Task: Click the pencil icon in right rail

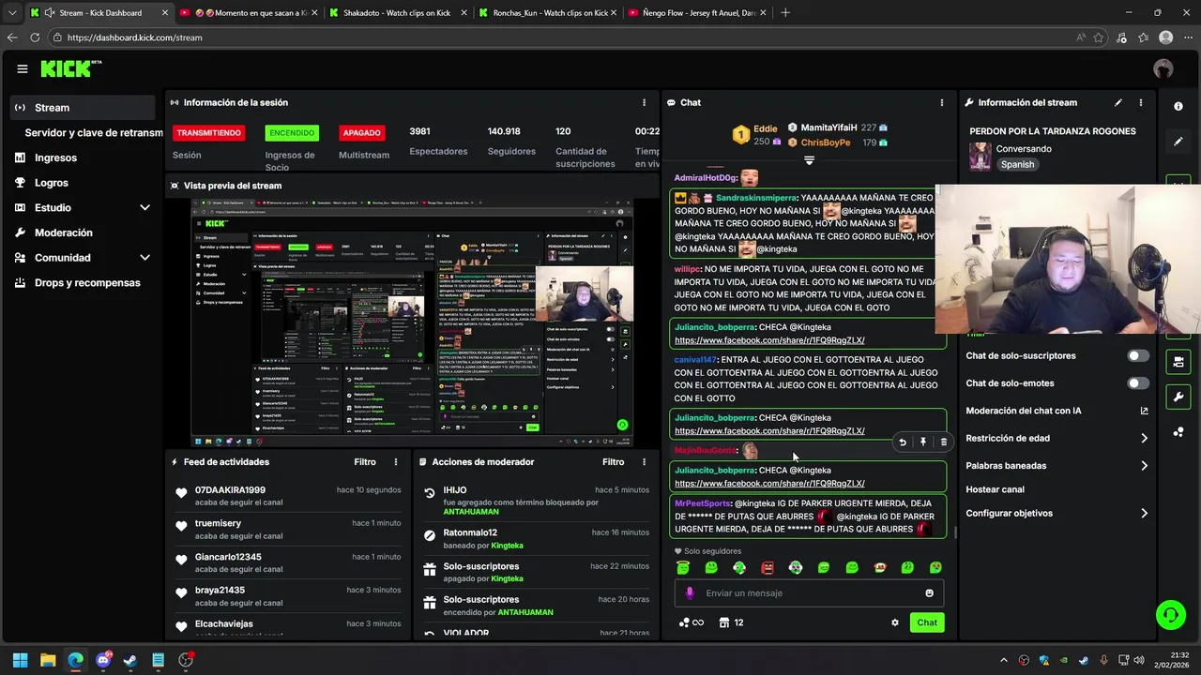Action: coord(1178,142)
